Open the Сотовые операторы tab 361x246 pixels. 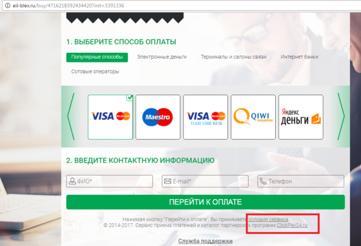click(x=95, y=72)
